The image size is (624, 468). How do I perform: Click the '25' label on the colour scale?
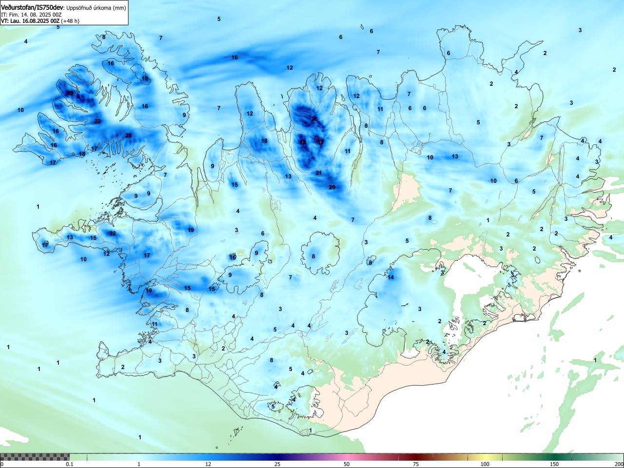coord(277,464)
